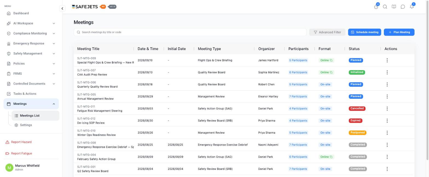Image resolution: width=429 pixels, height=177 pixels.
Task: Open row actions for Annual Management Review
Action: click(387, 96)
